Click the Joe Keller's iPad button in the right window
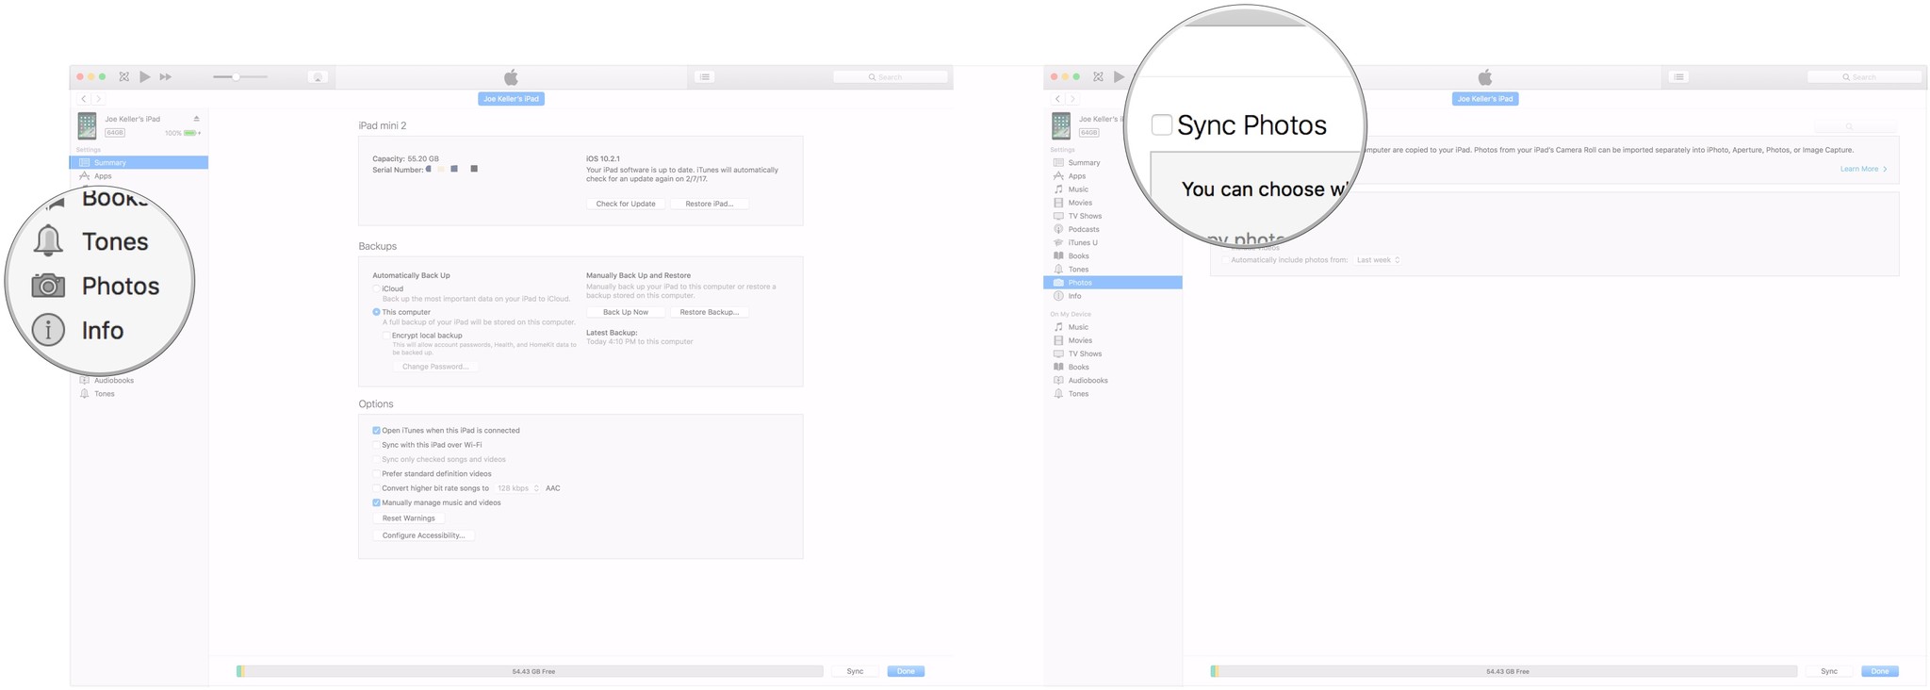Image resolution: width=1930 pixels, height=690 pixels. pos(1485,99)
